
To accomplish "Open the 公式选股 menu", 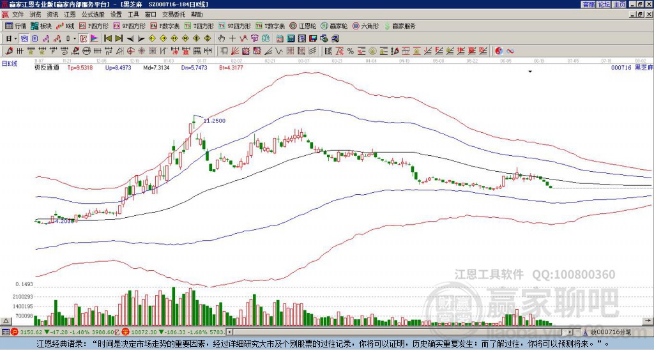I will pyautogui.click(x=93, y=15).
